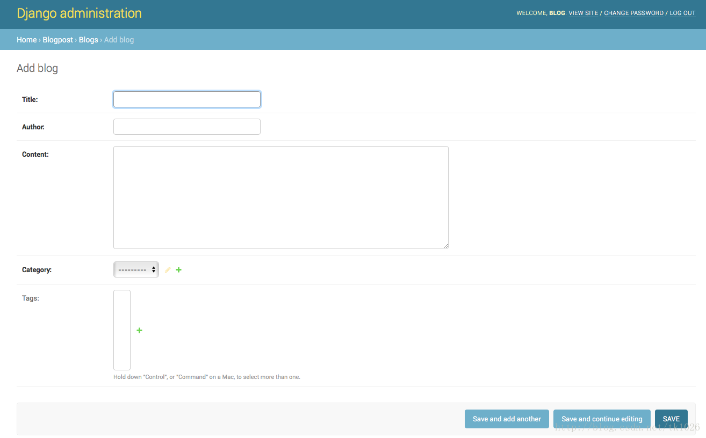Click the Content label
The image size is (706, 438).
point(35,155)
